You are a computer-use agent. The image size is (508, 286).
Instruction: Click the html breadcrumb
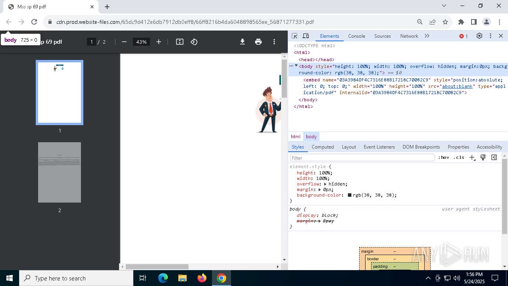[x=296, y=137]
